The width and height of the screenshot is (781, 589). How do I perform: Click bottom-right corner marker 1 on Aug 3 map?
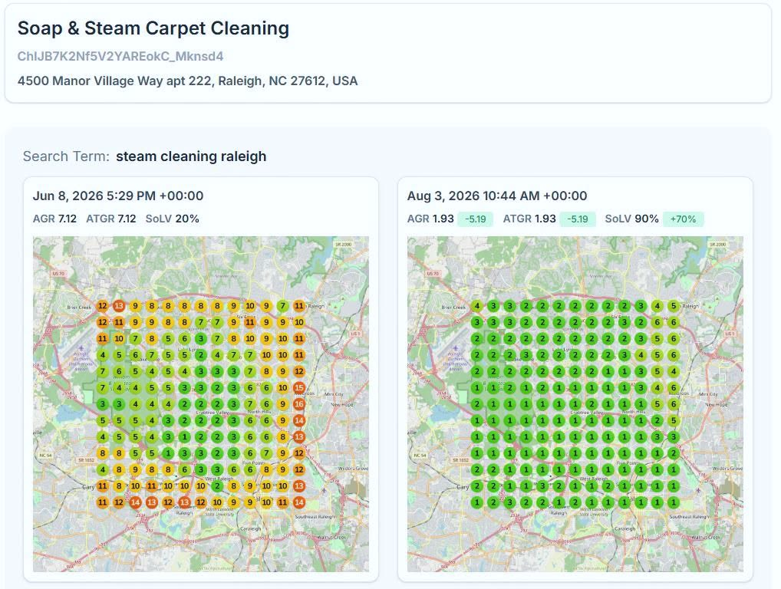pos(674,502)
